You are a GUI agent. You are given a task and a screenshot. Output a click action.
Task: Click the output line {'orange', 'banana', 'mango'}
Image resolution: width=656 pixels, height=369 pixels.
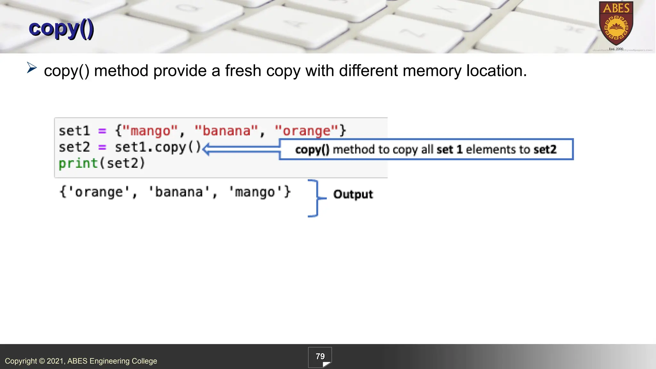tap(175, 192)
